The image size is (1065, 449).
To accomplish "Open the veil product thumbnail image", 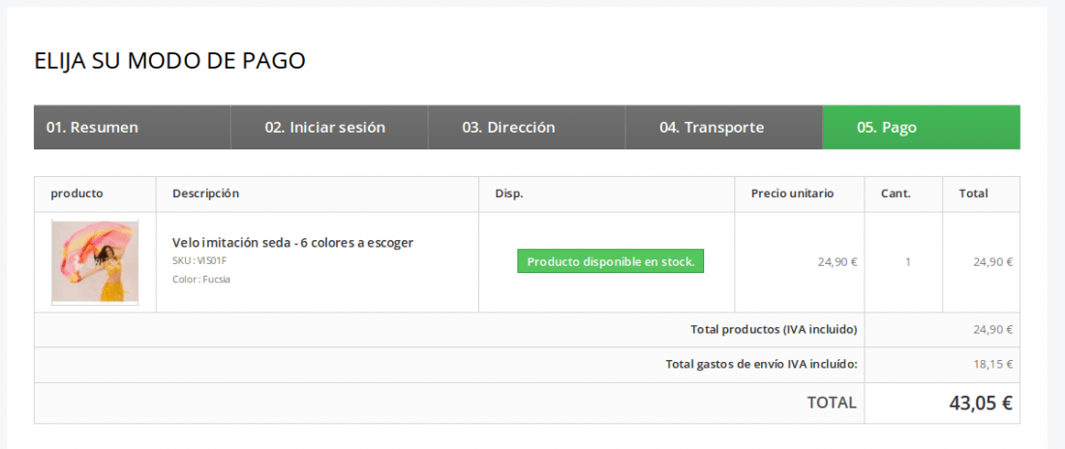I will click(x=95, y=262).
